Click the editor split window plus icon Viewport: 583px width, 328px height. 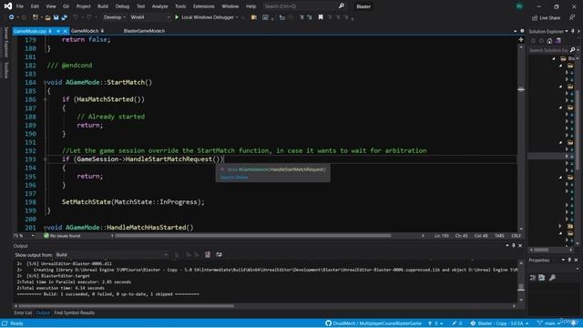(x=521, y=39)
